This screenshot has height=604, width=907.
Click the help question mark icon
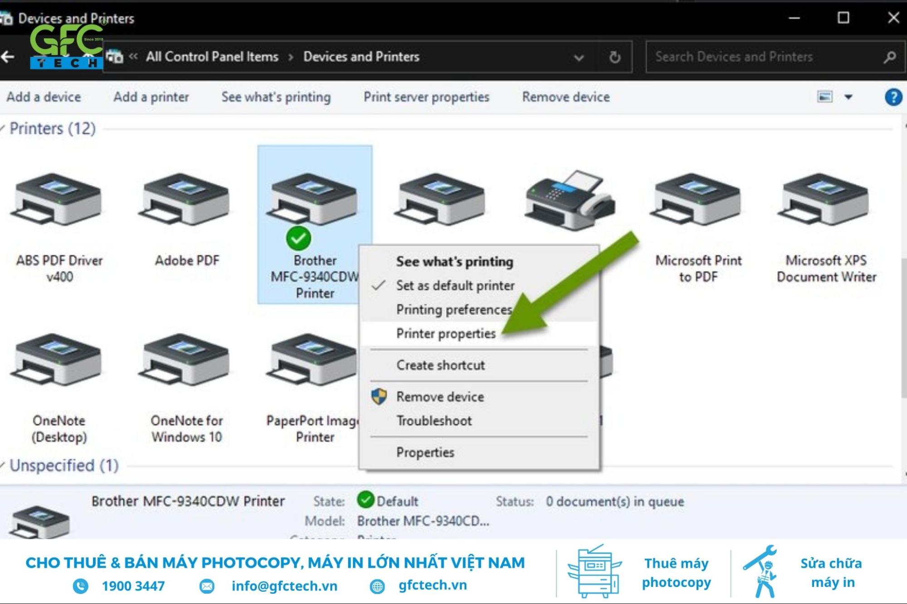(x=893, y=97)
